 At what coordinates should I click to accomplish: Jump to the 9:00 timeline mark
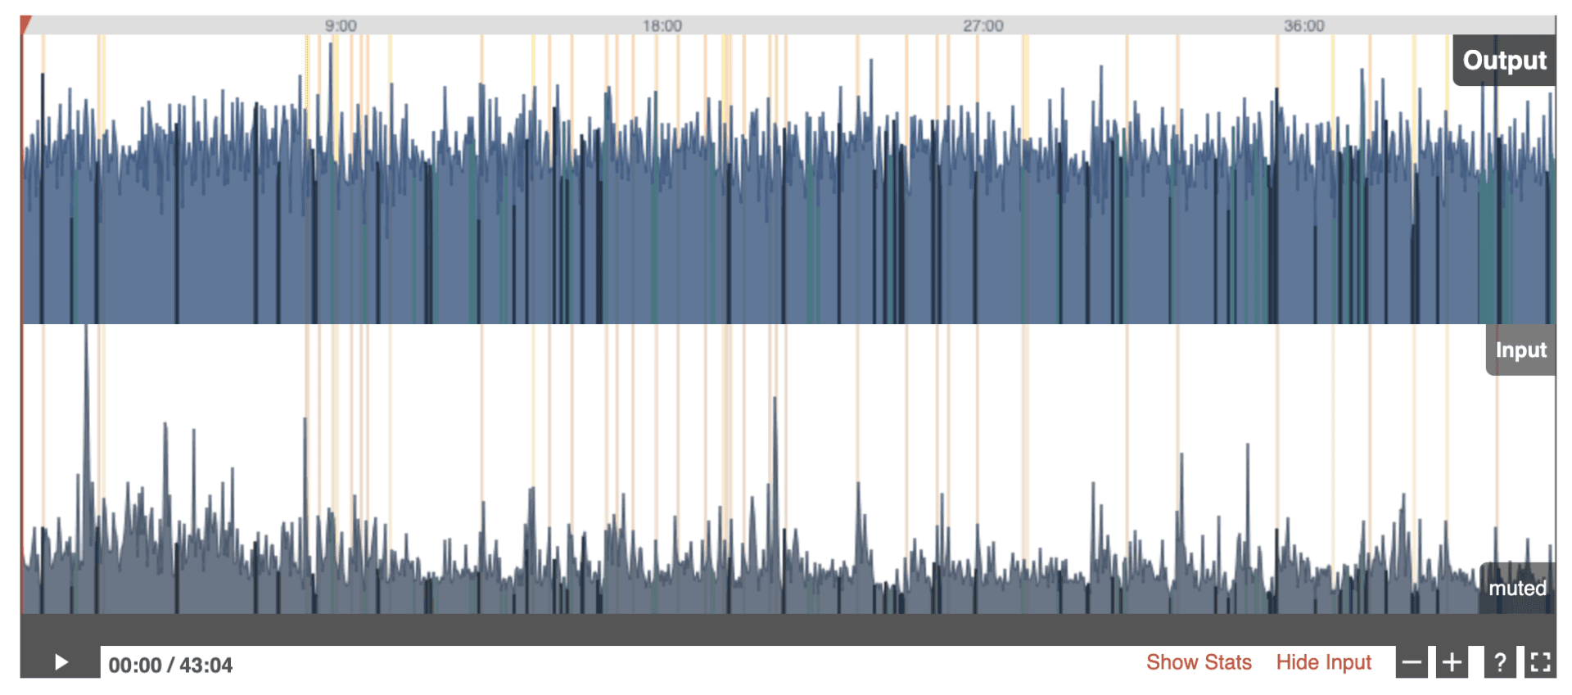[x=341, y=25]
